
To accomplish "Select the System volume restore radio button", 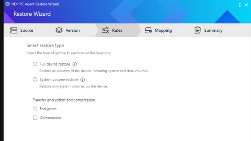I will pyautogui.click(x=35, y=79).
